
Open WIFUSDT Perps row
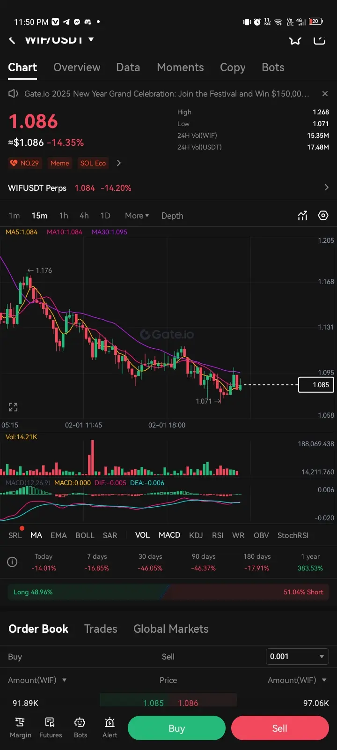pos(168,188)
